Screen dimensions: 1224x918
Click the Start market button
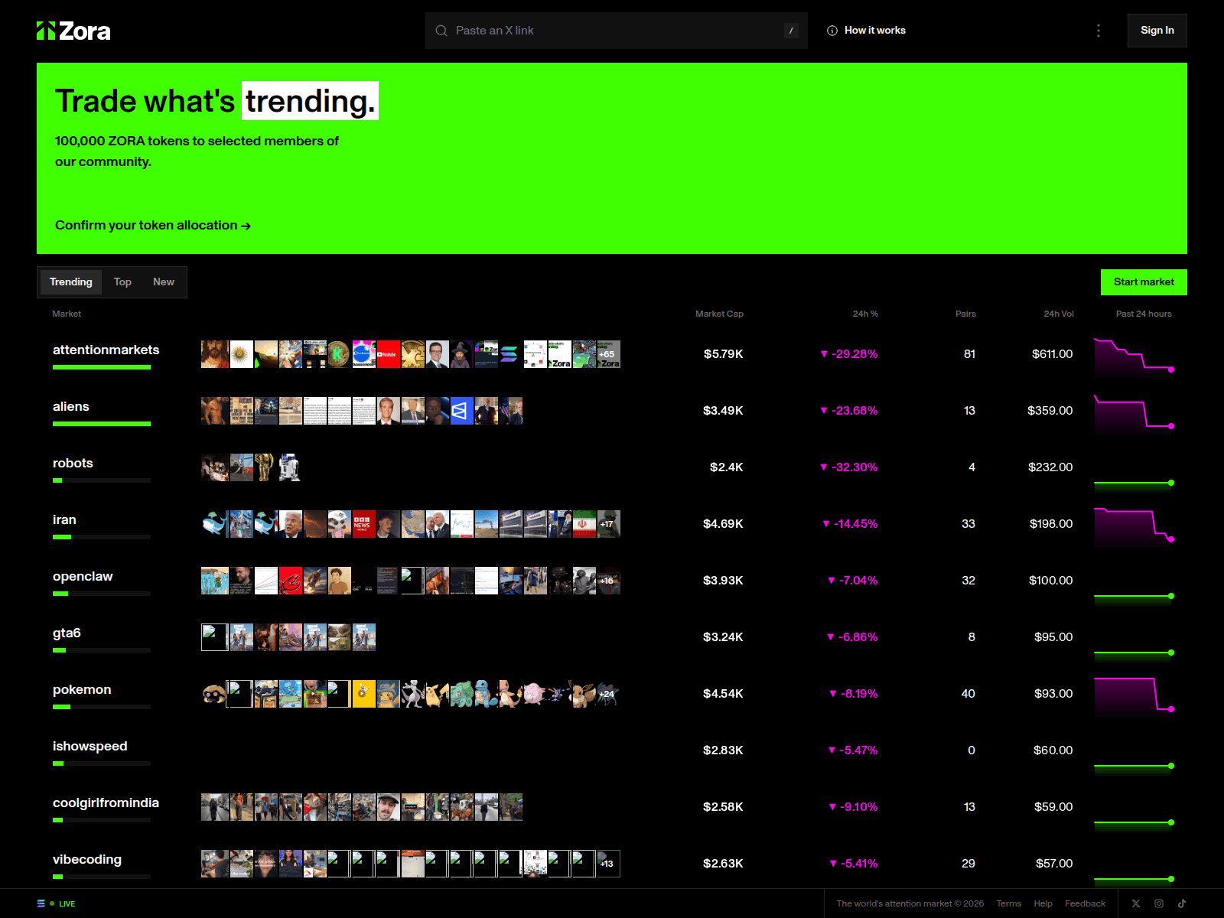(1144, 282)
